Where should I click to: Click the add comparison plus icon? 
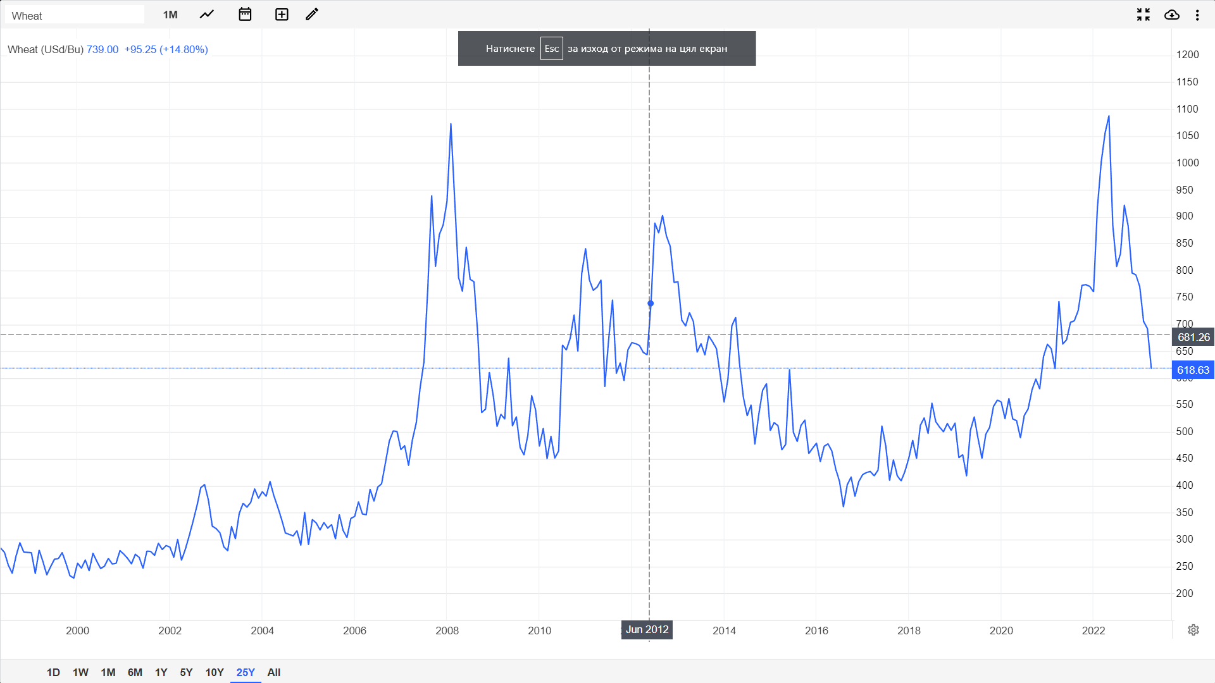click(282, 15)
